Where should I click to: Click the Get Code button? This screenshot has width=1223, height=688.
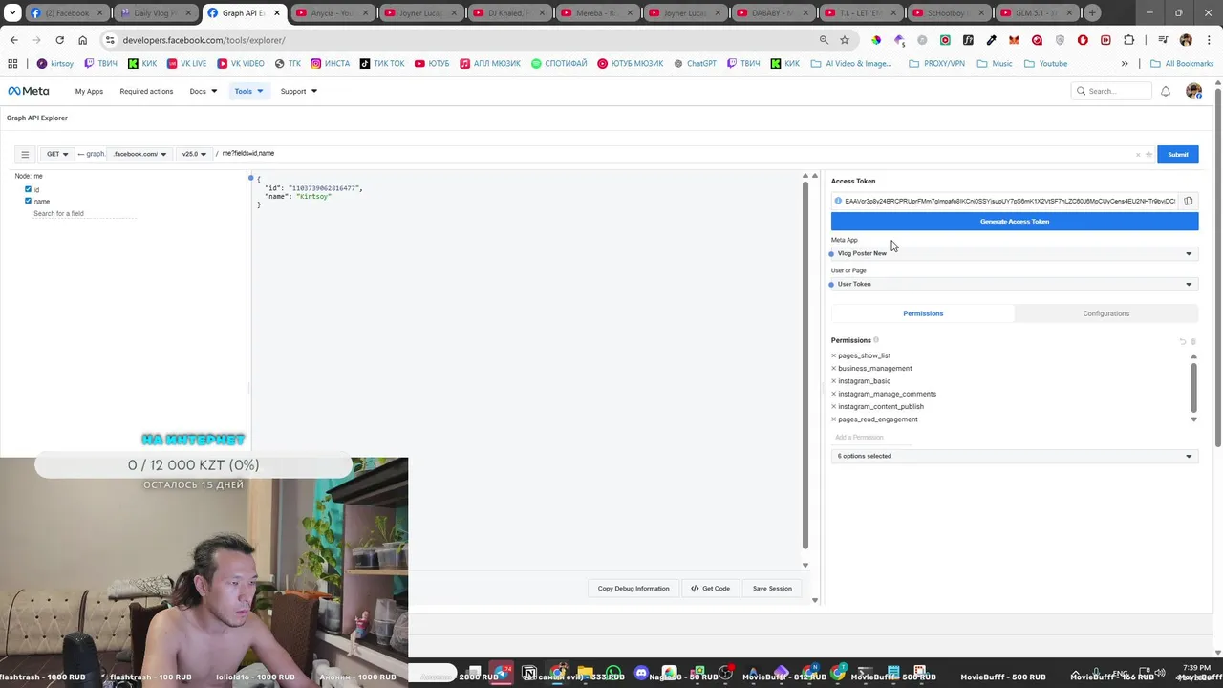(x=710, y=588)
